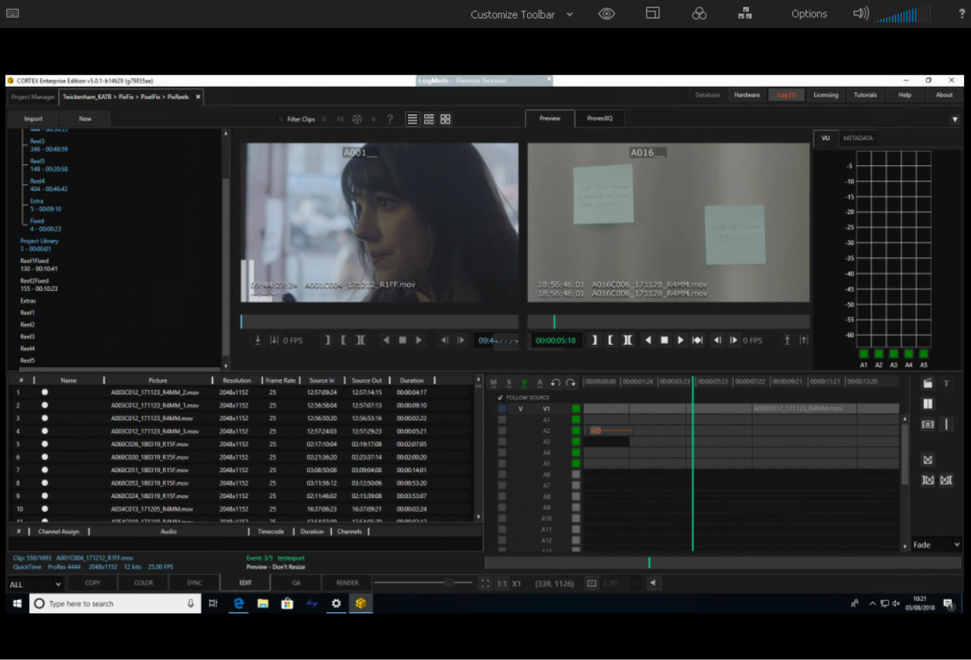This screenshot has height=660, width=971.
Task: Toggle the green enable indicator on track A2
Action: tap(577, 430)
